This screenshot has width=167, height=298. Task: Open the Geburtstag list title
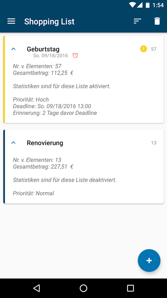(x=43, y=49)
